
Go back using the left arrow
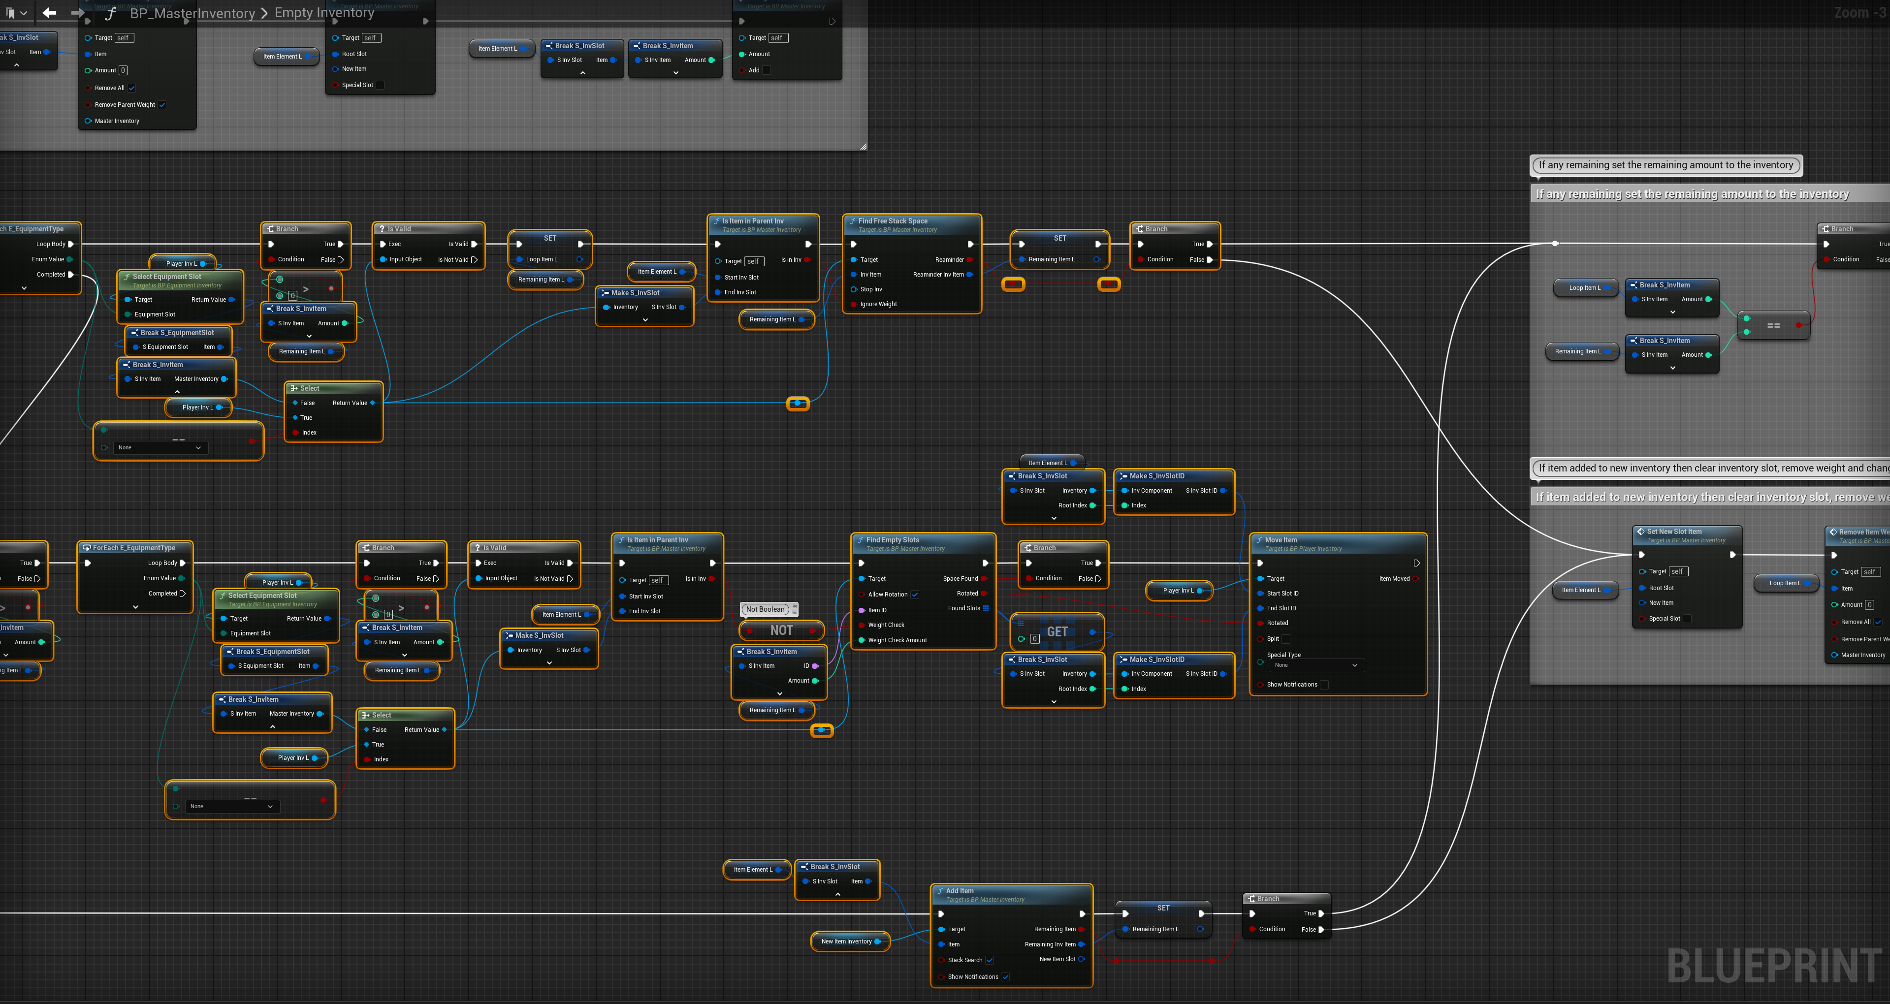tap(49, 12)
